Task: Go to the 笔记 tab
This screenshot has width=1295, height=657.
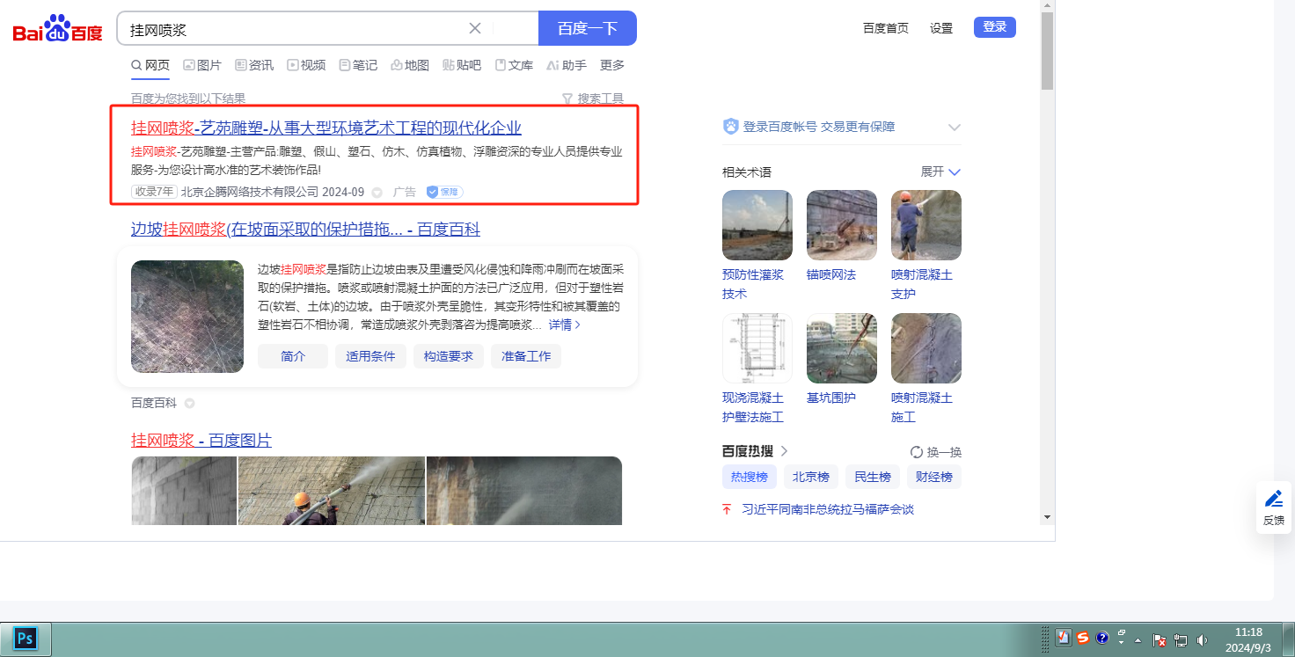Action: 358,65
